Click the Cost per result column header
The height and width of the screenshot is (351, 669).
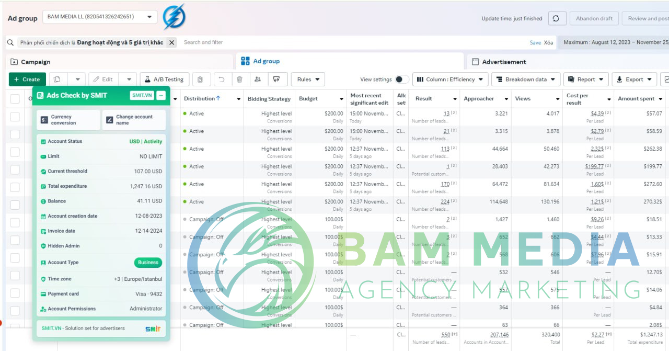pos(578,99)
